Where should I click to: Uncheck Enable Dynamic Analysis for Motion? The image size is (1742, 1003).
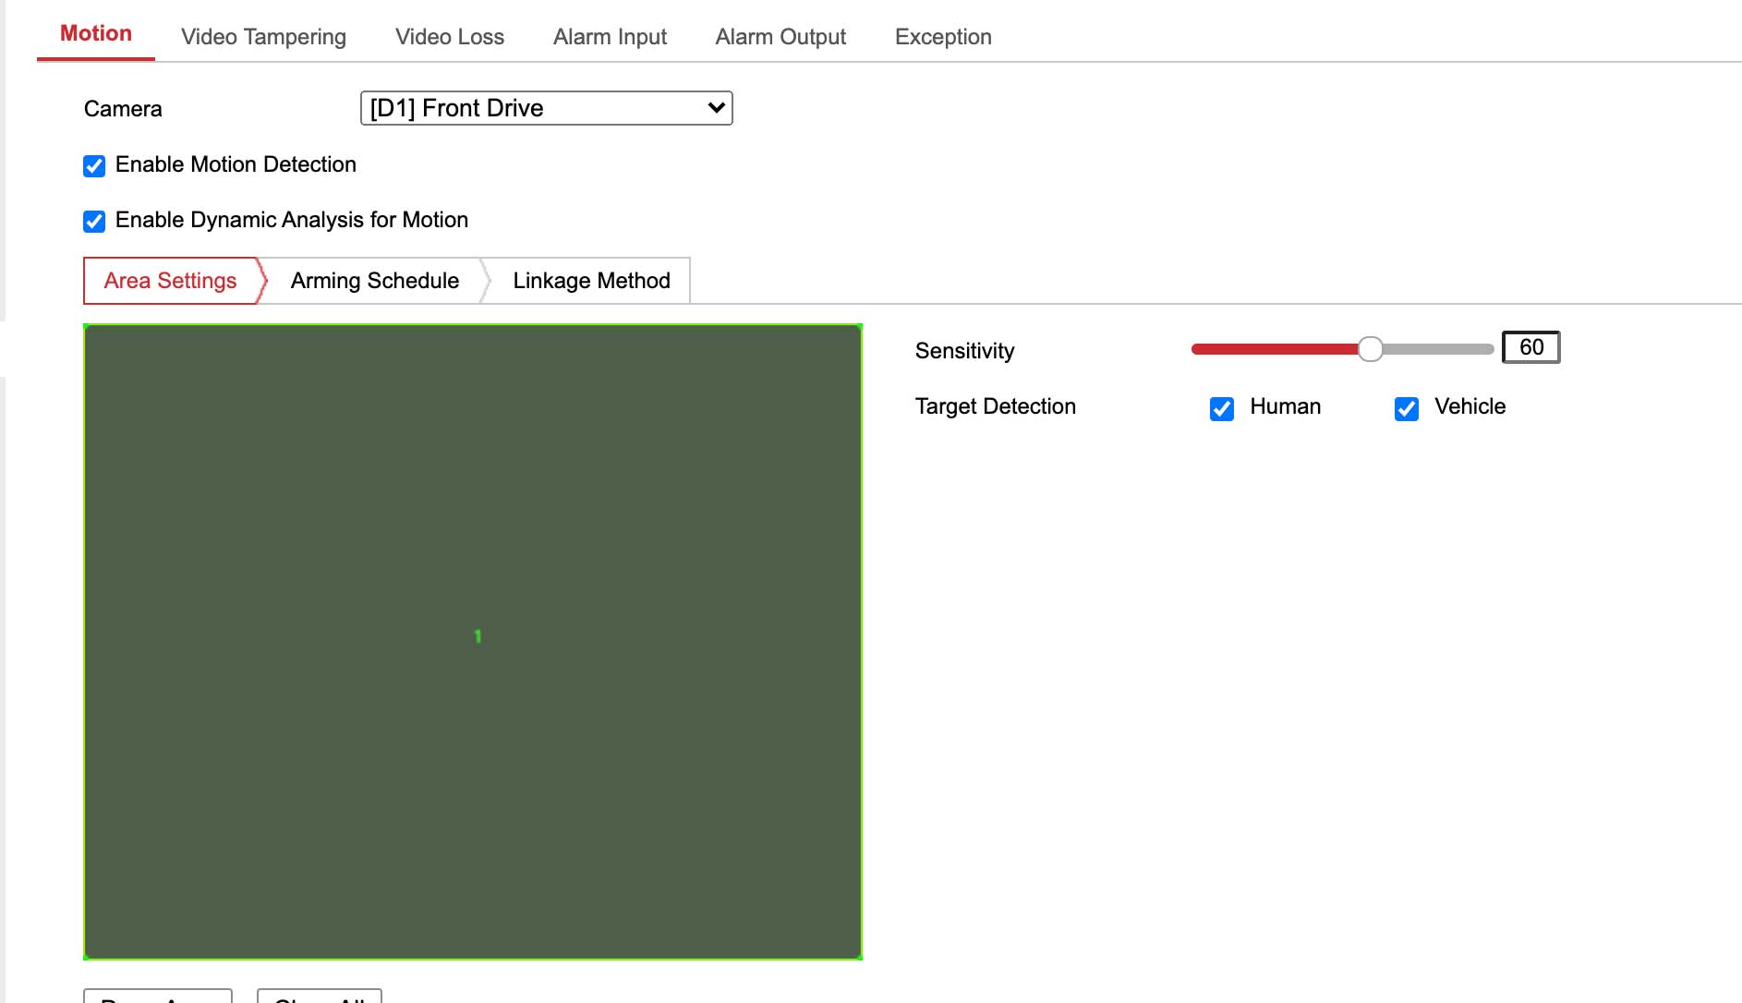pos(94,222)
